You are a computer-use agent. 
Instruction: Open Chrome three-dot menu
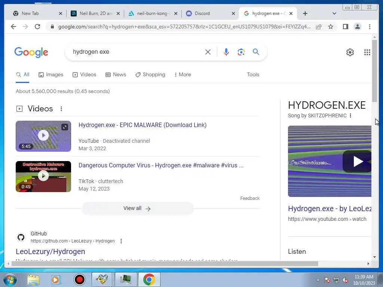click(x=370, y=27)
